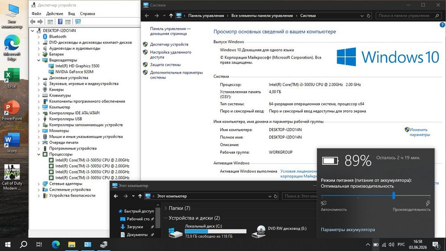Click the monitor scan icon in Device Manager toolbar
The height and width of the screenshot is (251, 446).
[78, 21]
